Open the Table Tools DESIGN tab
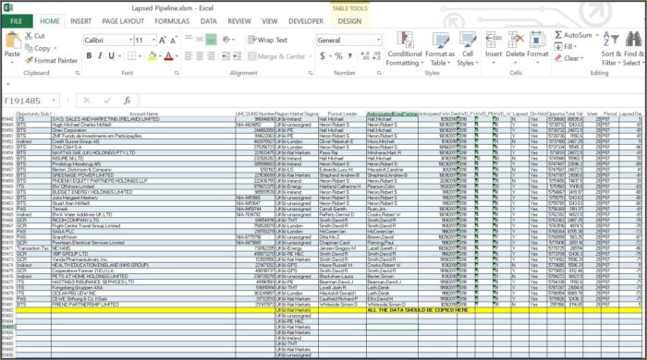Image resolution: width=647 pixels, height=360 pixels. [x=349, y=21]
